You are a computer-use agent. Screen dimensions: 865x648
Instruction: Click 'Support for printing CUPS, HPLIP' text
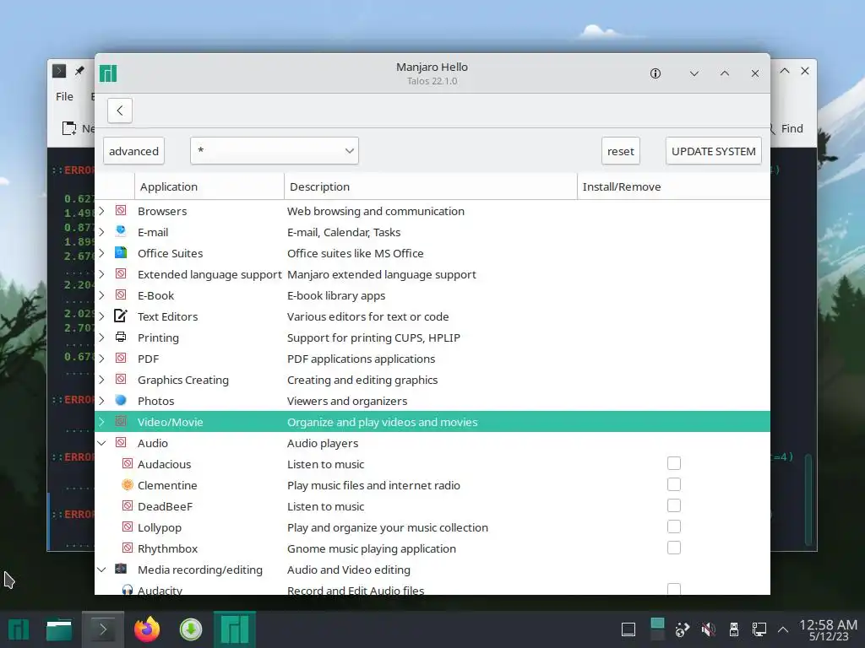373,337
